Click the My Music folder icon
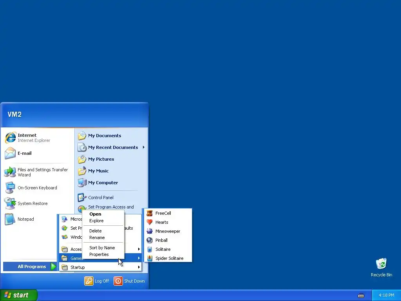 point(82,171)
